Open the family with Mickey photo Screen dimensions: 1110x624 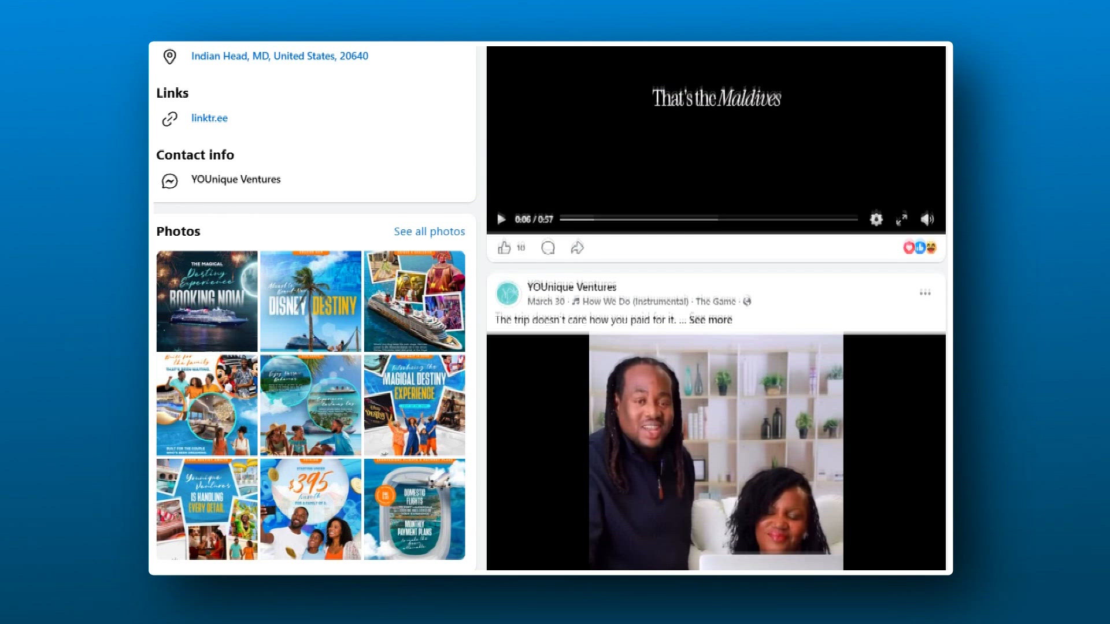pyautogui.click(x=207, y=405)
